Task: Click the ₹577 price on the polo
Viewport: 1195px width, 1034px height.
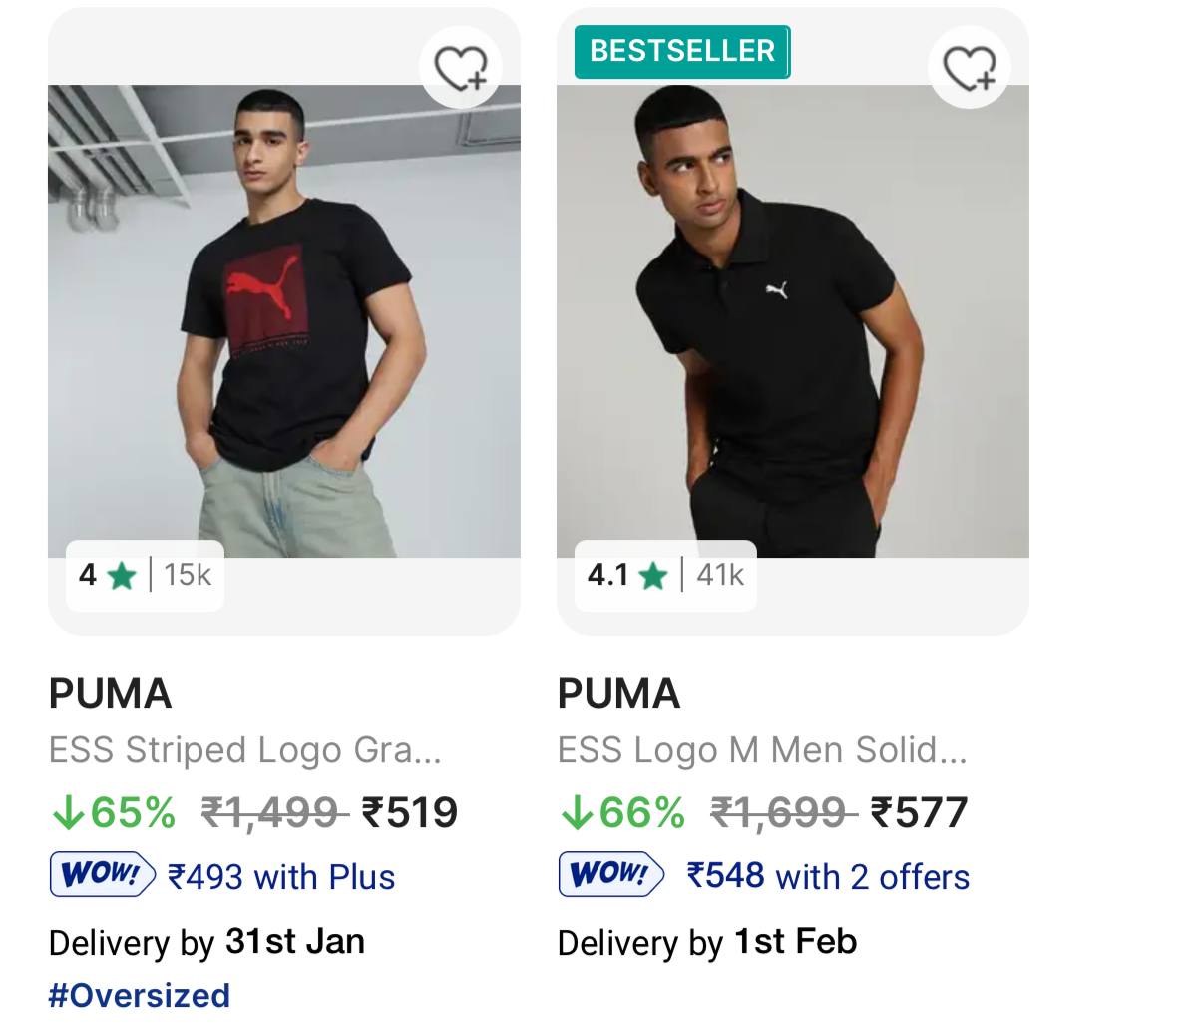Action: pos(919,813)
